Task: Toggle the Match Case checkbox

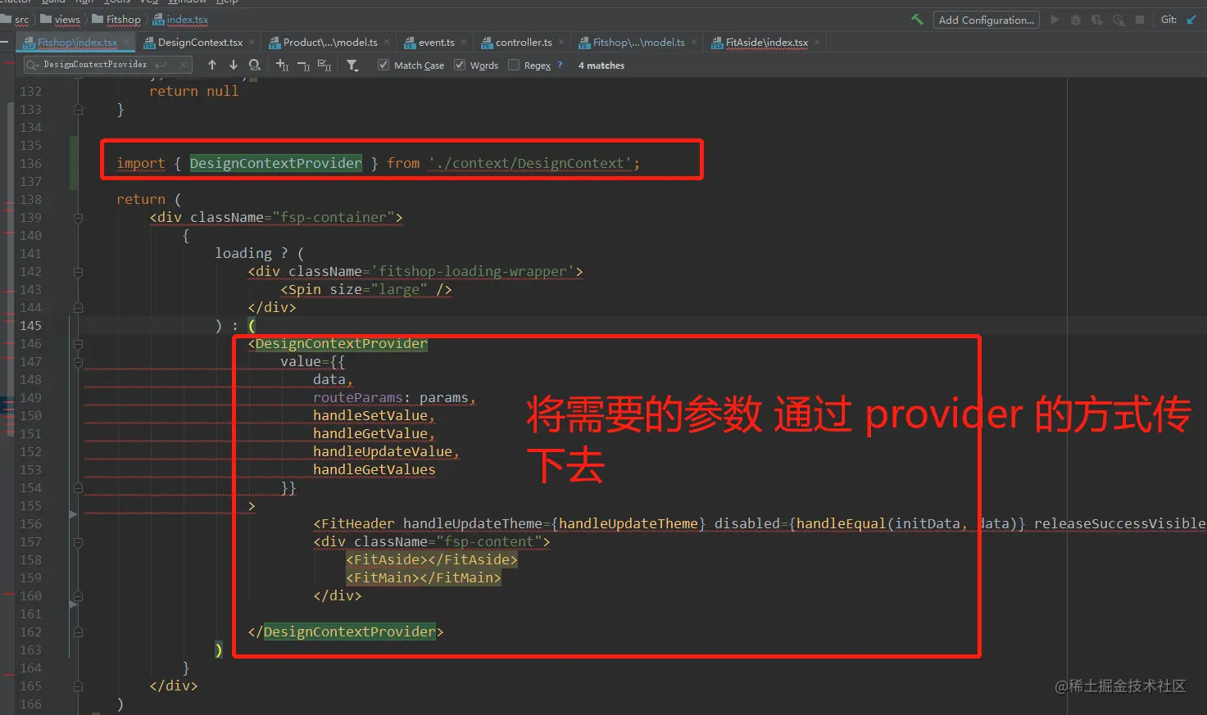Action: pyautogui.click(x=383, y=65)
